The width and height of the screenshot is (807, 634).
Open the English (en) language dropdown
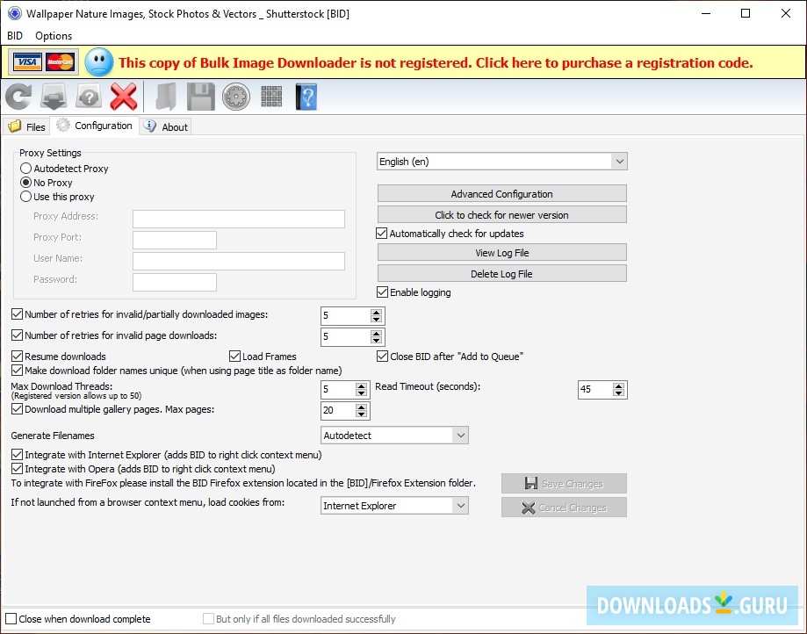point(501,162)
